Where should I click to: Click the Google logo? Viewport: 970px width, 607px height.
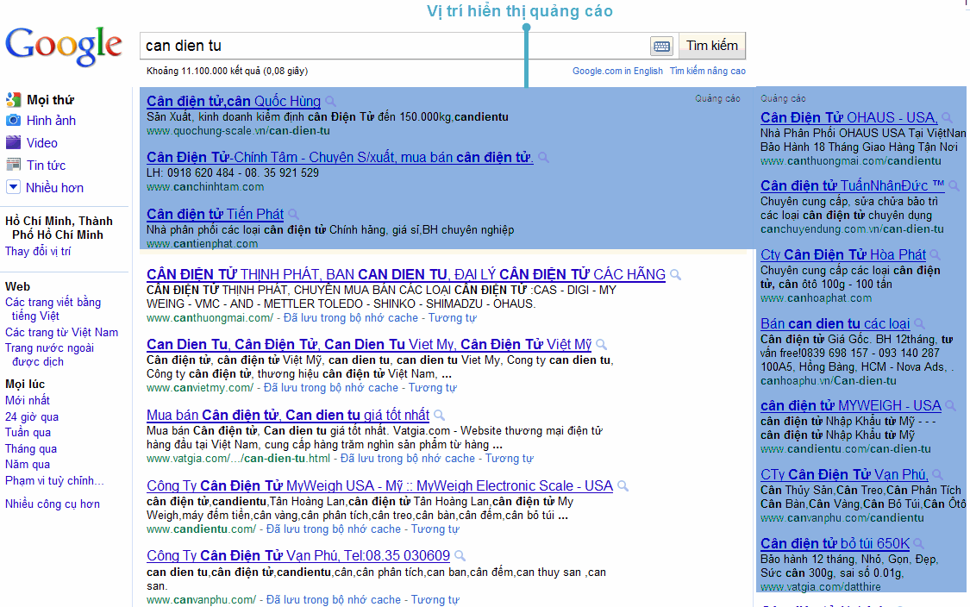tap(64, 46)
